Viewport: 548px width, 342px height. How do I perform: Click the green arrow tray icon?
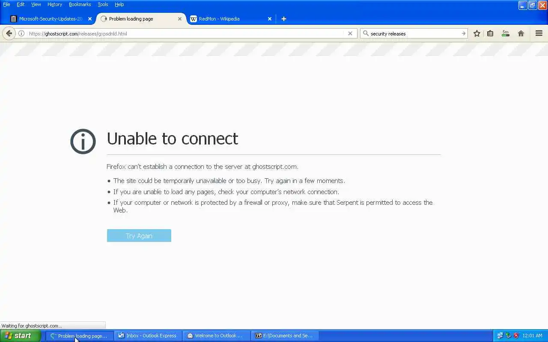(508, 336)
